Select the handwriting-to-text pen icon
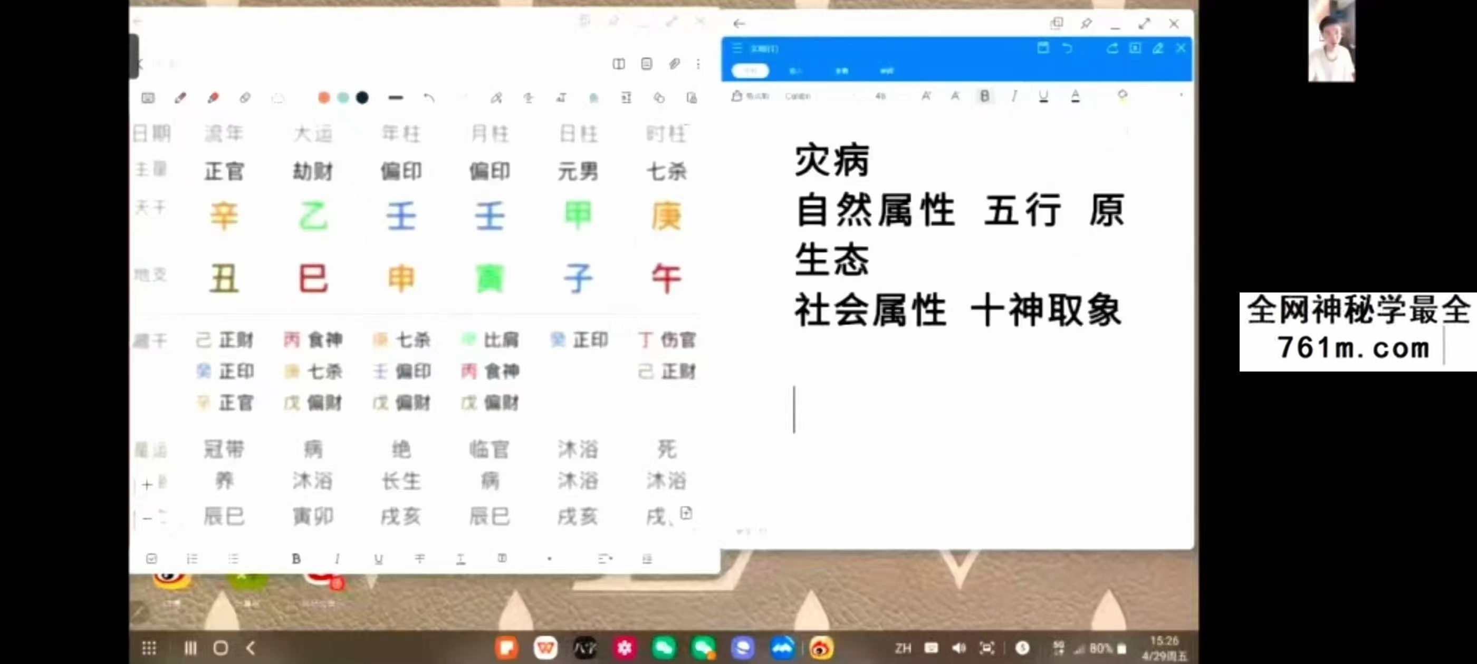 pos(496,98)
